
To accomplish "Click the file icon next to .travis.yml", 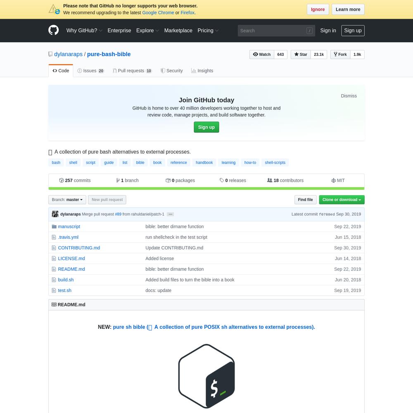I will point(54,237).
